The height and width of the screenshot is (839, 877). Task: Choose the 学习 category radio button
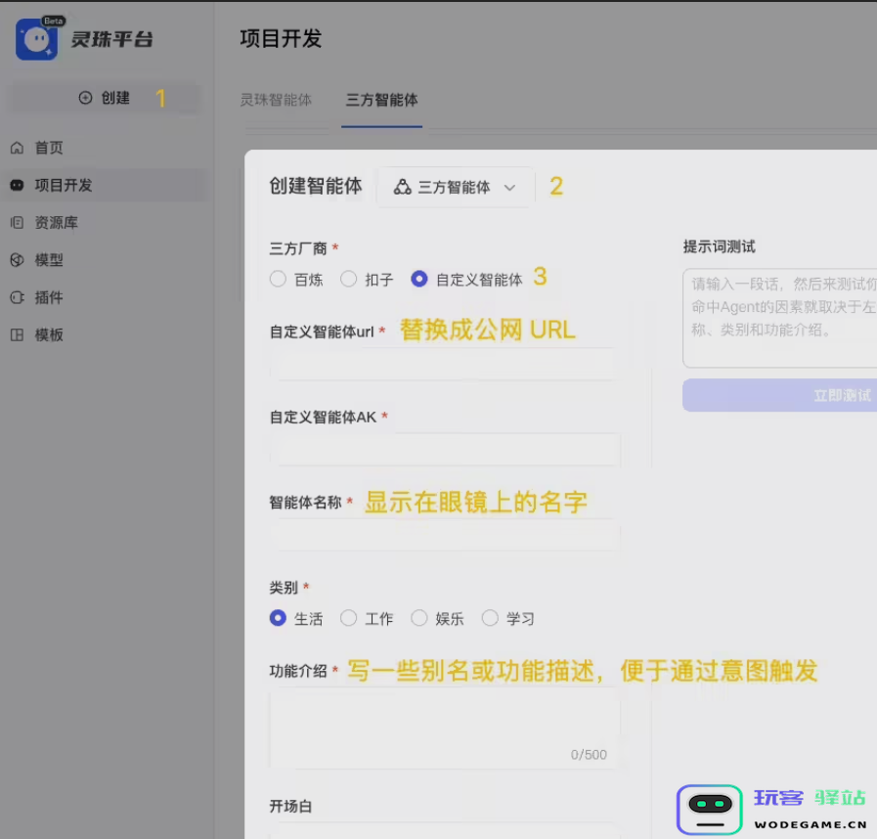pos(490,618)
